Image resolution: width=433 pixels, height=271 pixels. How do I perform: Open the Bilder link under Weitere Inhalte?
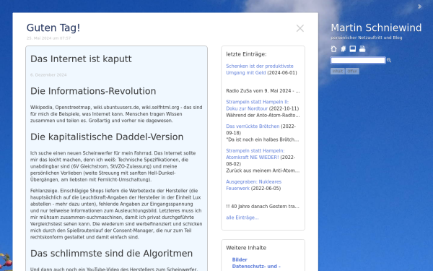[x=240, y=259]
